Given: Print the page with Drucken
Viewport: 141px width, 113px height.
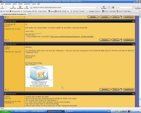Looking at the screenshot, I should [x=27, y=7].
